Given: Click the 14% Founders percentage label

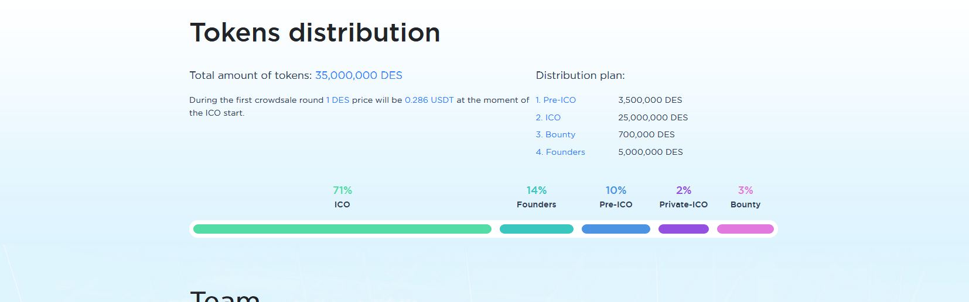Looking at the screenshot, I should pyautogui.click(x=537, y=190).
